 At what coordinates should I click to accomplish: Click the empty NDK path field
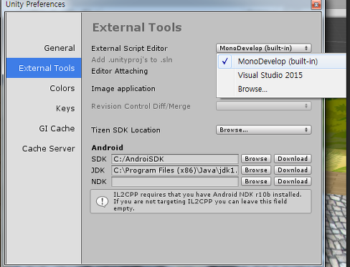tap(175, 181)
